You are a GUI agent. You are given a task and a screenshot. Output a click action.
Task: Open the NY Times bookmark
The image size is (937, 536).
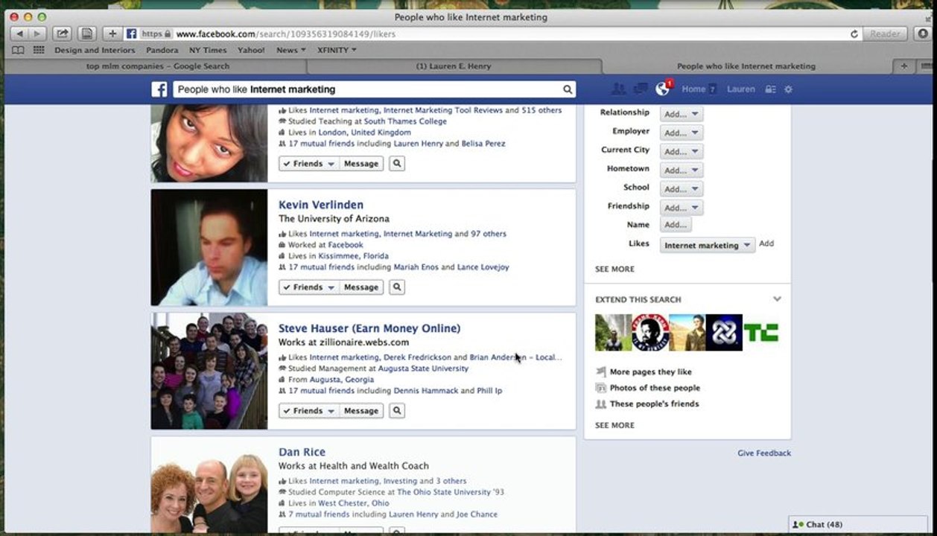pos(208,50)
